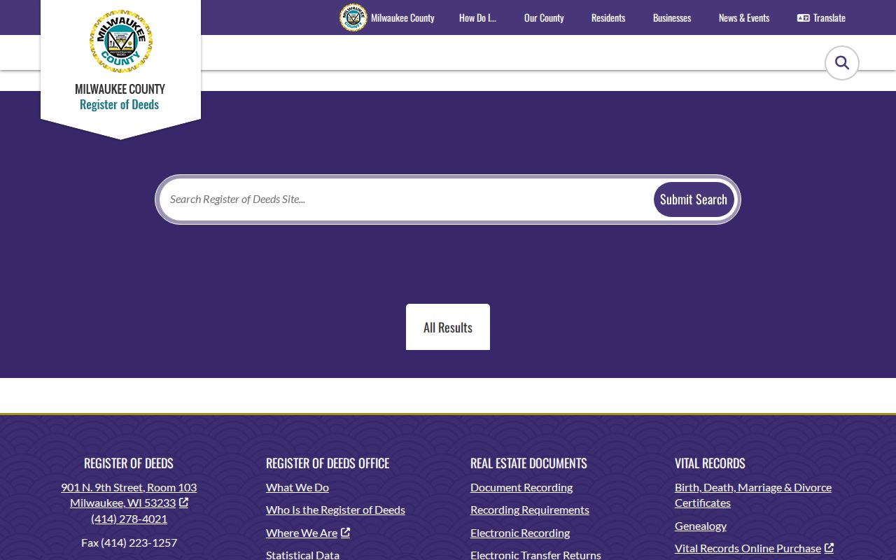896x560 pixels.
Task: Open the Where We Are link
Action: point(302,533)
